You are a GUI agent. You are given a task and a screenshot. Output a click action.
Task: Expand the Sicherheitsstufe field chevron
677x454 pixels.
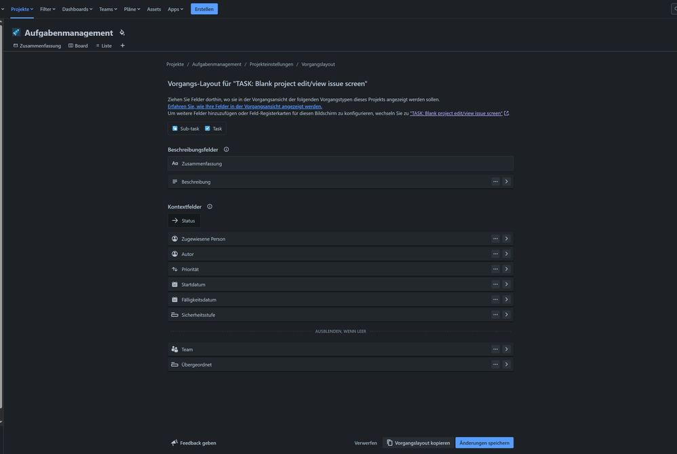tap(507, 314)
